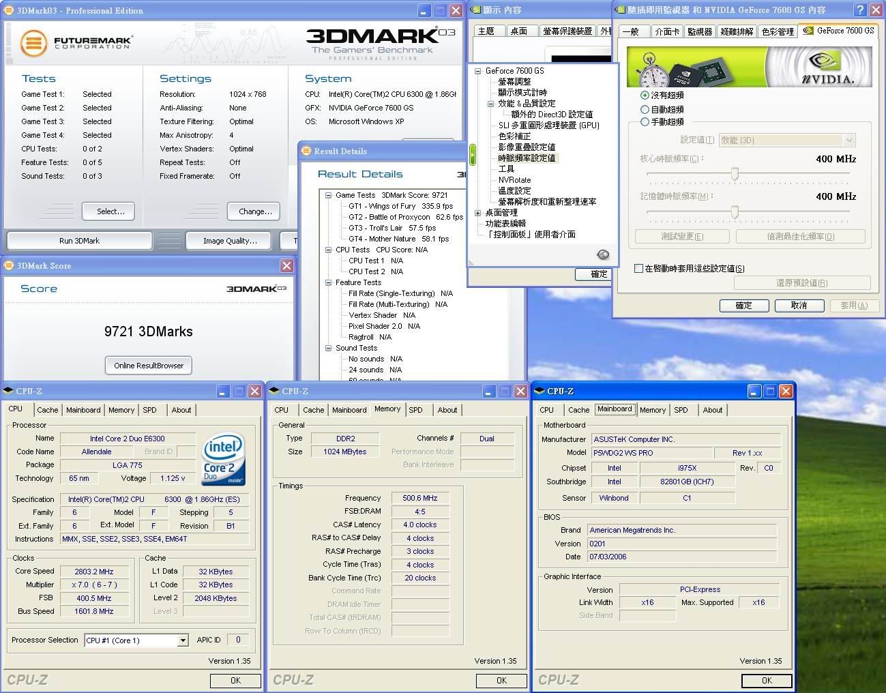Click OK in the CPU-Z Memory window
The height and width of the screenshot is (693, 886).
pos(501,680)
